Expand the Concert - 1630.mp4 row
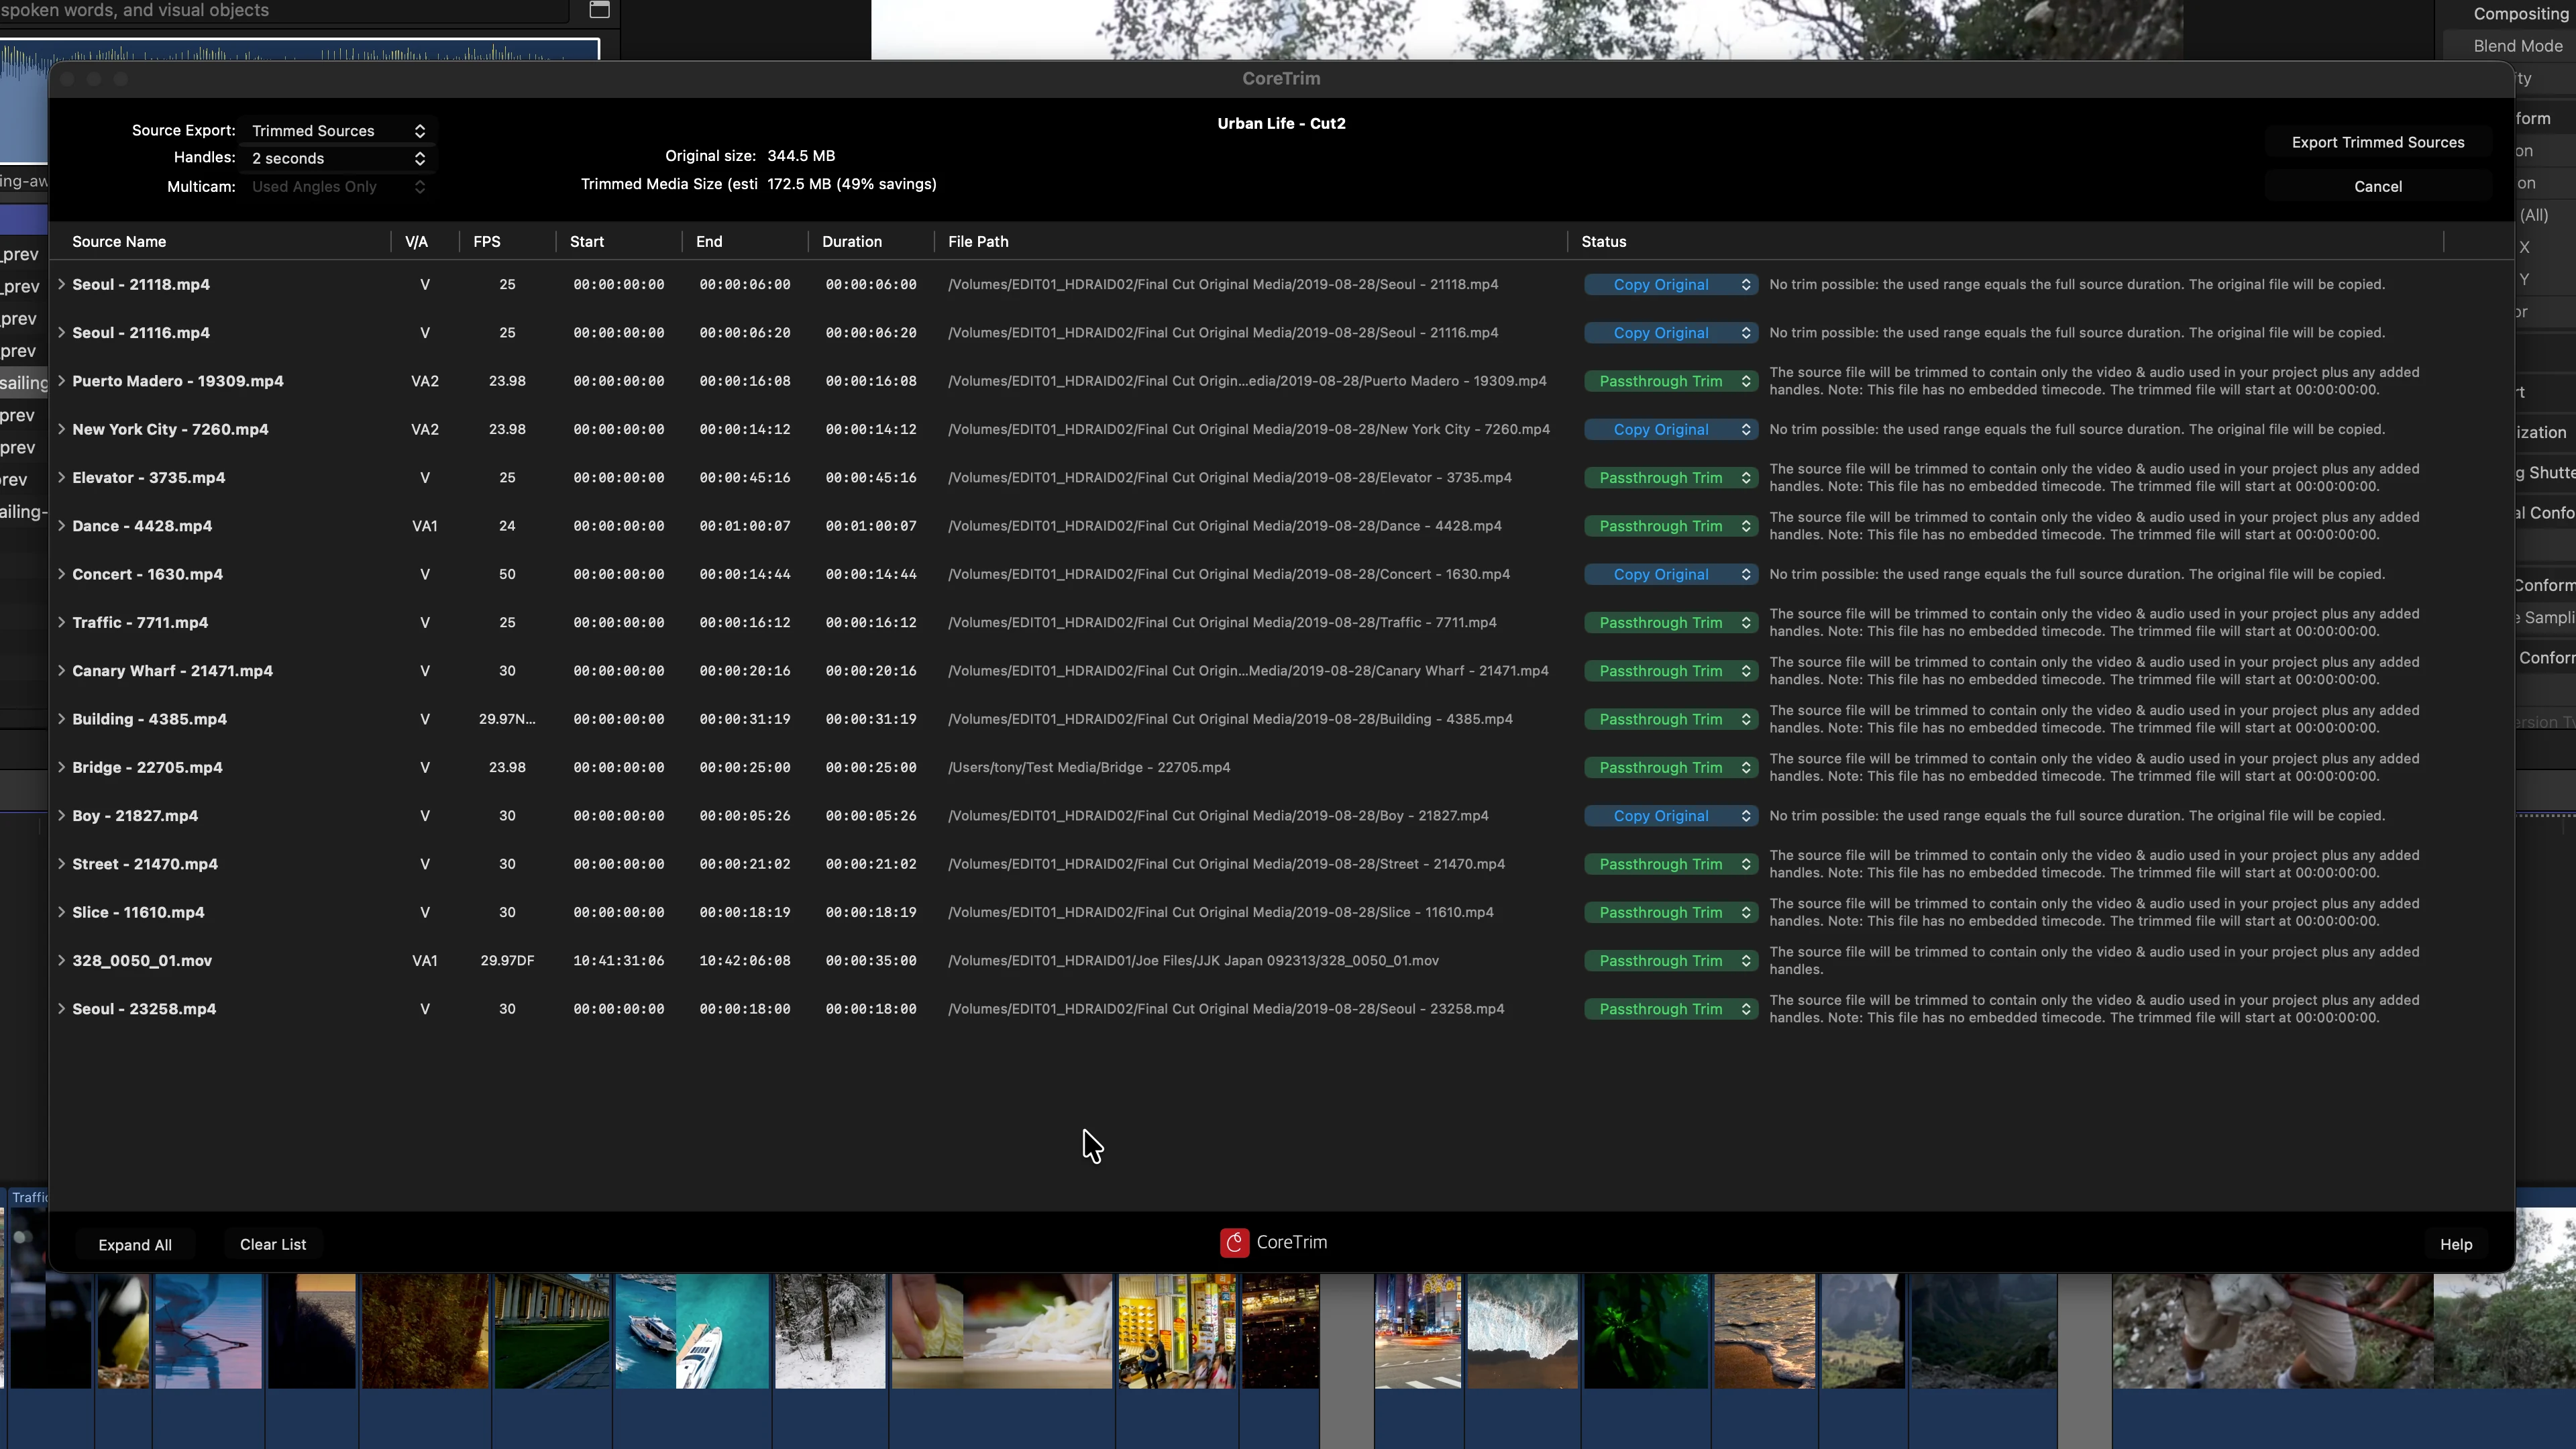 (x=61, y=574)
